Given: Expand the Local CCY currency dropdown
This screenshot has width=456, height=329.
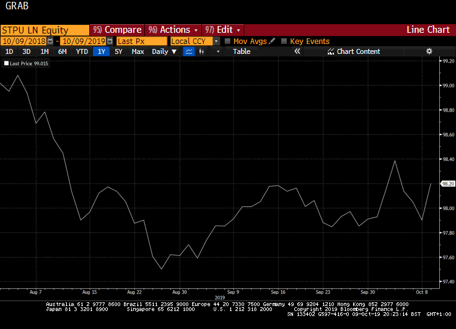Looking at the screenshot, I should point(216,41).
